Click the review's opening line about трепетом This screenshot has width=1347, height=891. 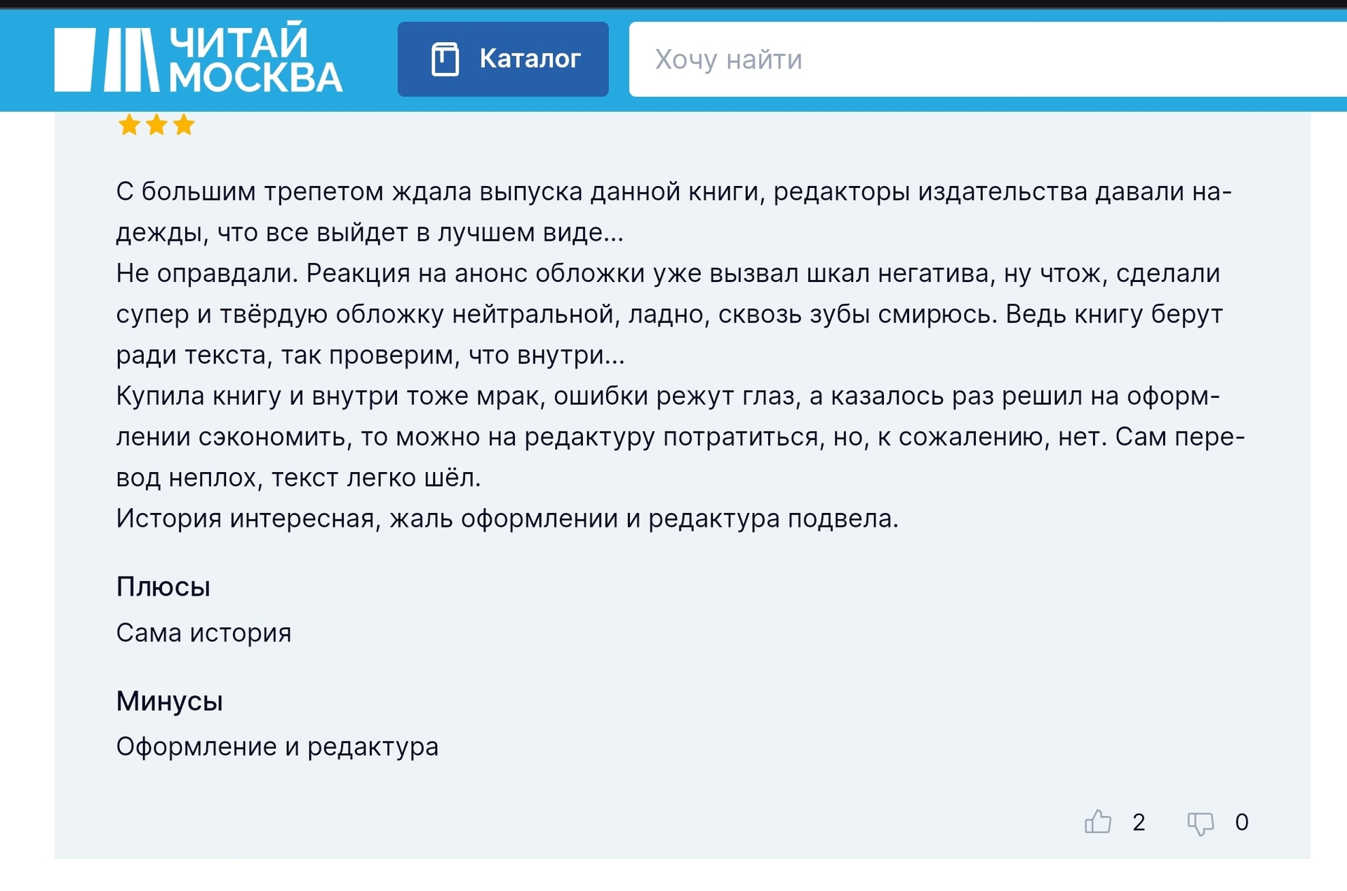pos(673,192)
